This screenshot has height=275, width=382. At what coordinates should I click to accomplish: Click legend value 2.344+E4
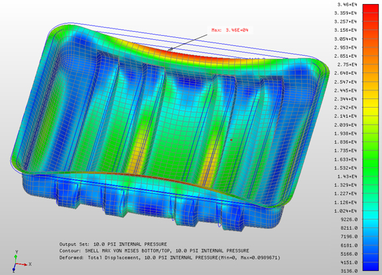346,99
